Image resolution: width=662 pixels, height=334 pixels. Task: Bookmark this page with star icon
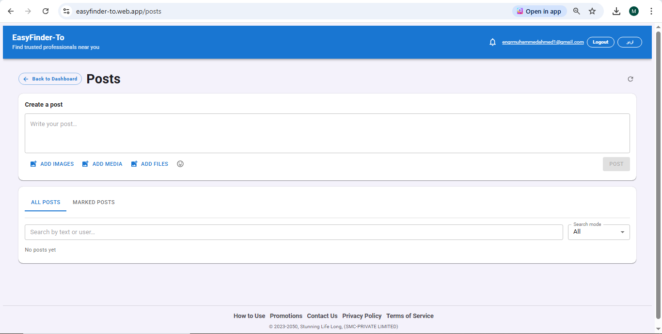point(592,11)
